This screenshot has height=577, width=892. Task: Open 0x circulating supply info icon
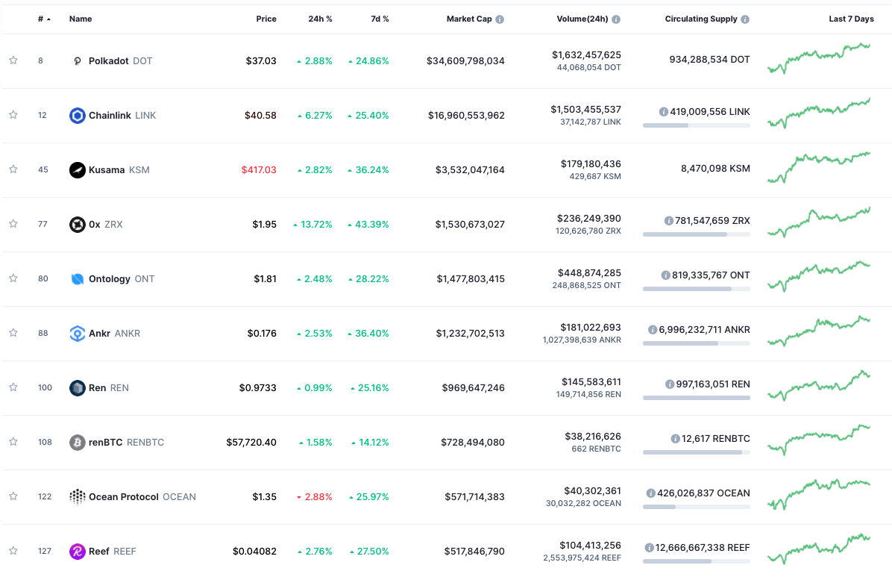pyautogui.click(x=668, y=220)
